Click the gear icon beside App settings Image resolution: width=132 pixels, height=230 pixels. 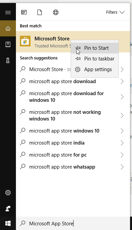[x=78, y=69]
